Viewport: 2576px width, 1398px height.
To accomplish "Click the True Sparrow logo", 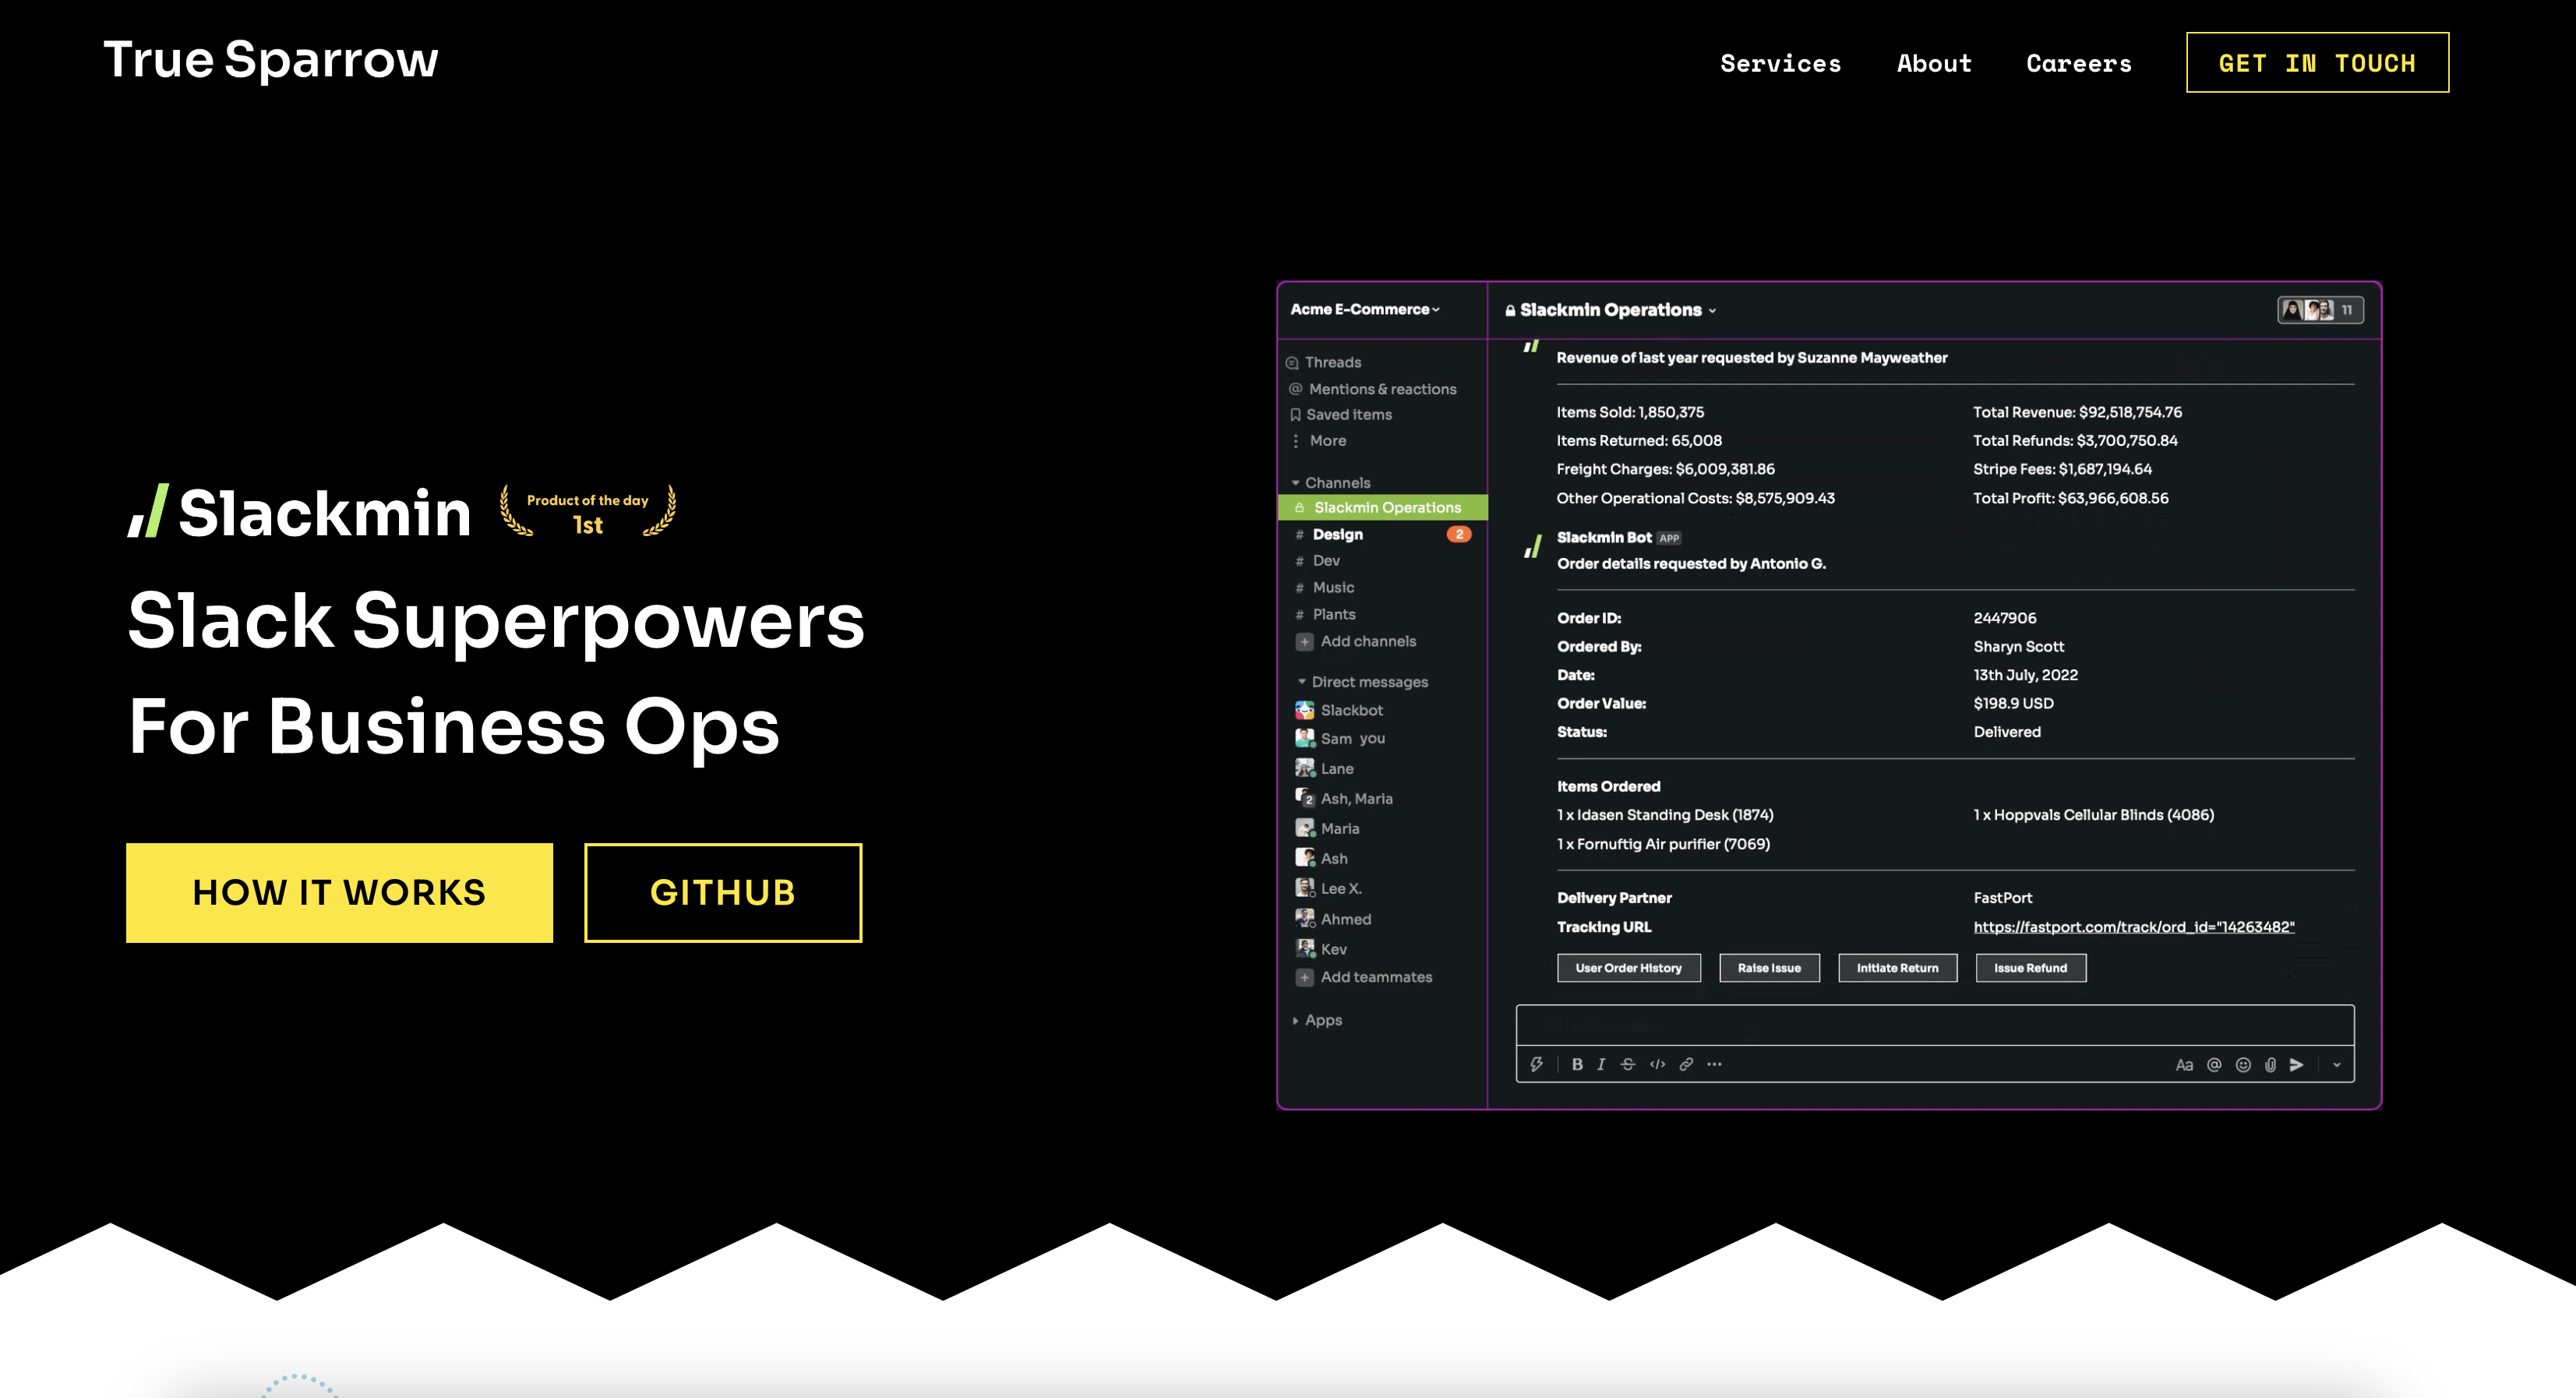I will (x=270, y=60).
